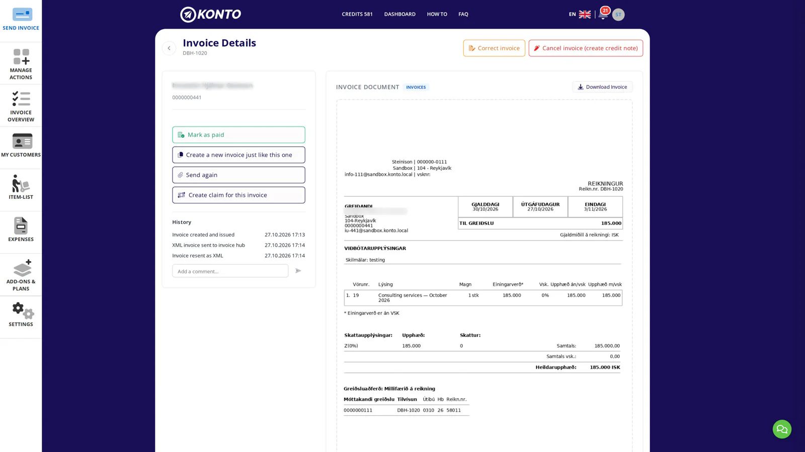Image resolution: width=805 pixels, height=452 pixels.
Task: Open notifications bell with 21 badge
Action: [x=603, y=14]
